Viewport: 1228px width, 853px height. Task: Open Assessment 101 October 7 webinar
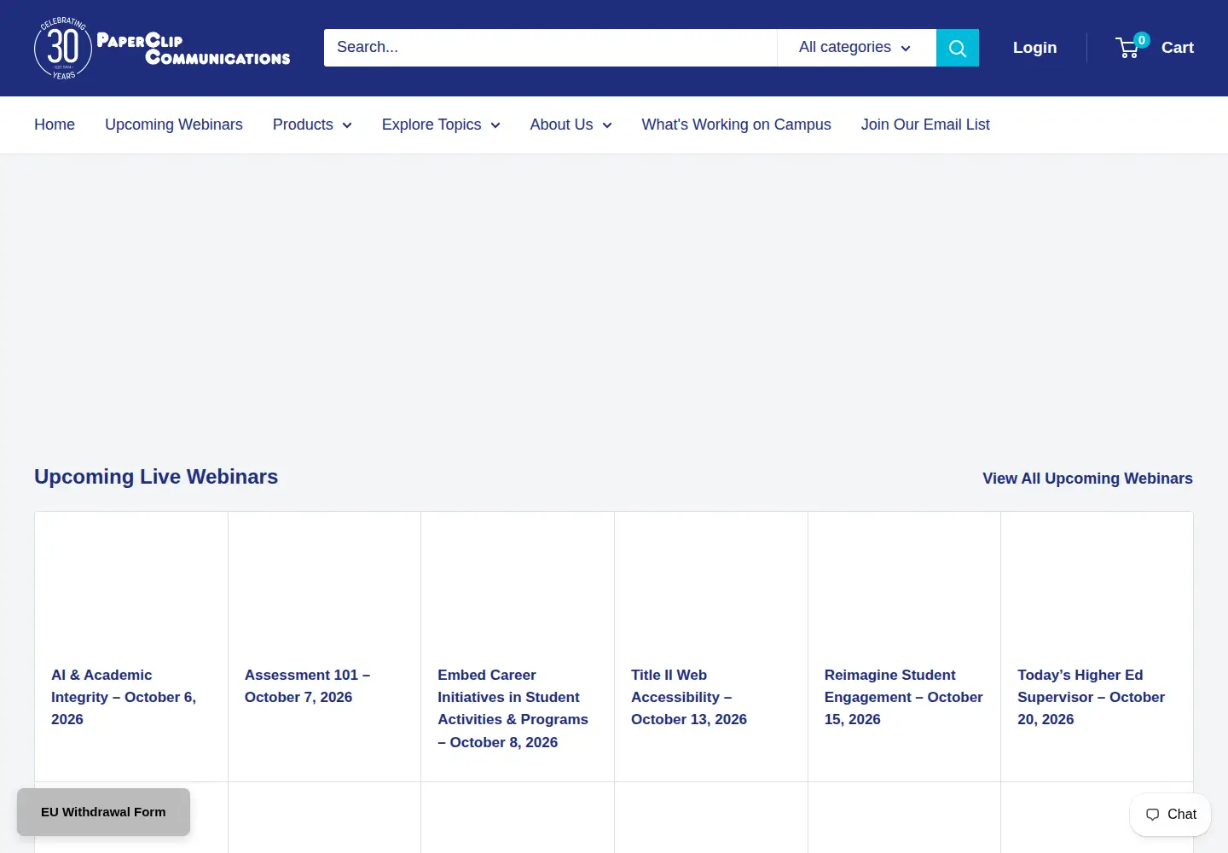coord(307,686)
